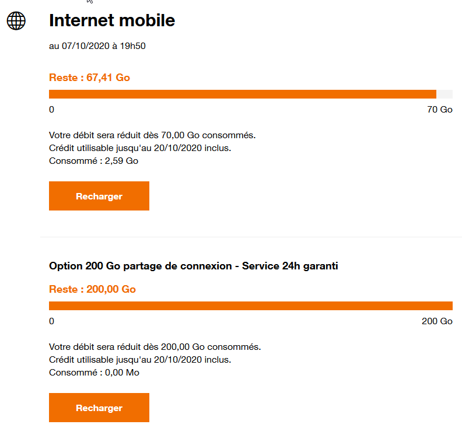Click the 0 label under the 70 Go bar
Viewport: 462px width, 435px height.
pyautogui.click(x=51, y=110)
